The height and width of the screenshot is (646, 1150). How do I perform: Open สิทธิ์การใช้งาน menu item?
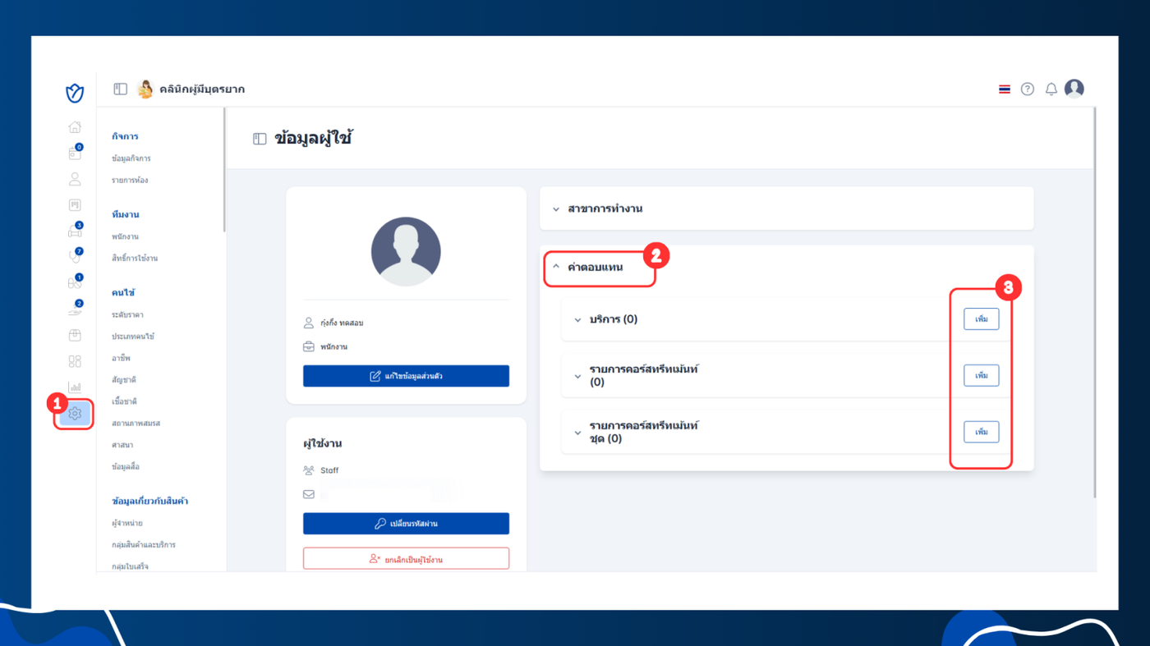(135, 258)
